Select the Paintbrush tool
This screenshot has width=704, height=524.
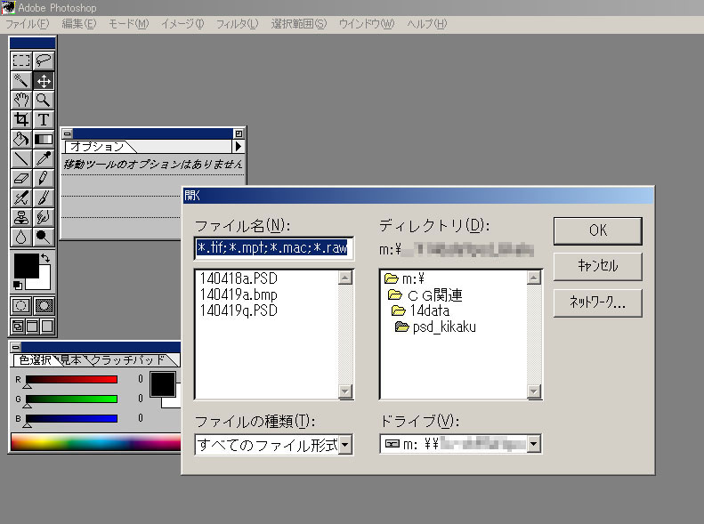click(44, 198)
